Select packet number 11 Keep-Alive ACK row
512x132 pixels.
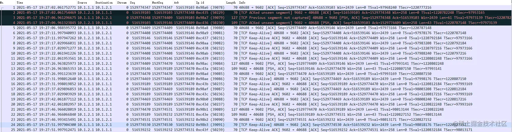point(256,58)
